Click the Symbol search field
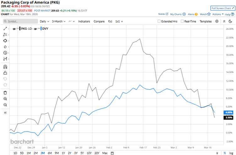The width and height of the screenshot is (236, 155). pyautogui.click(x=20, y=21)
